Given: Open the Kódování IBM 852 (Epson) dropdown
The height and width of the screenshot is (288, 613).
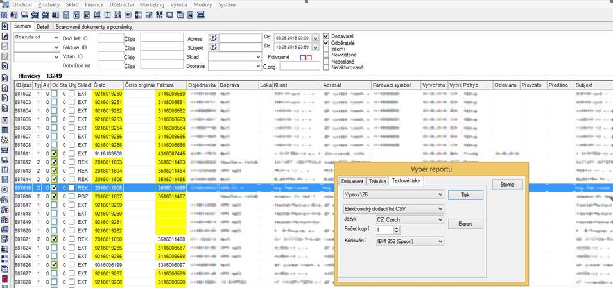Looking at the screenshot, I should click(440, 241).
